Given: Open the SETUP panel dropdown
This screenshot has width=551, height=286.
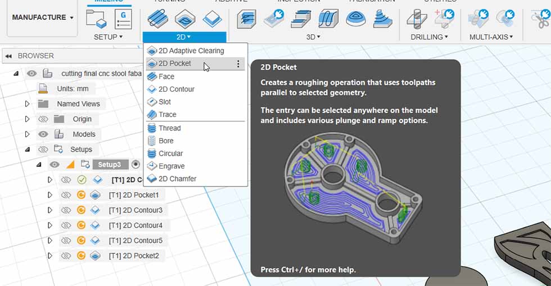Looking at the screenshot, I should click(108, 37).
